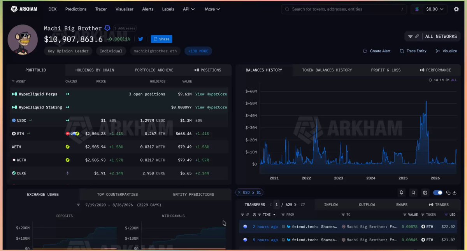Click the copy icon above transfers
The height and width of the screenshot is (251, 467).
point(448,192)
